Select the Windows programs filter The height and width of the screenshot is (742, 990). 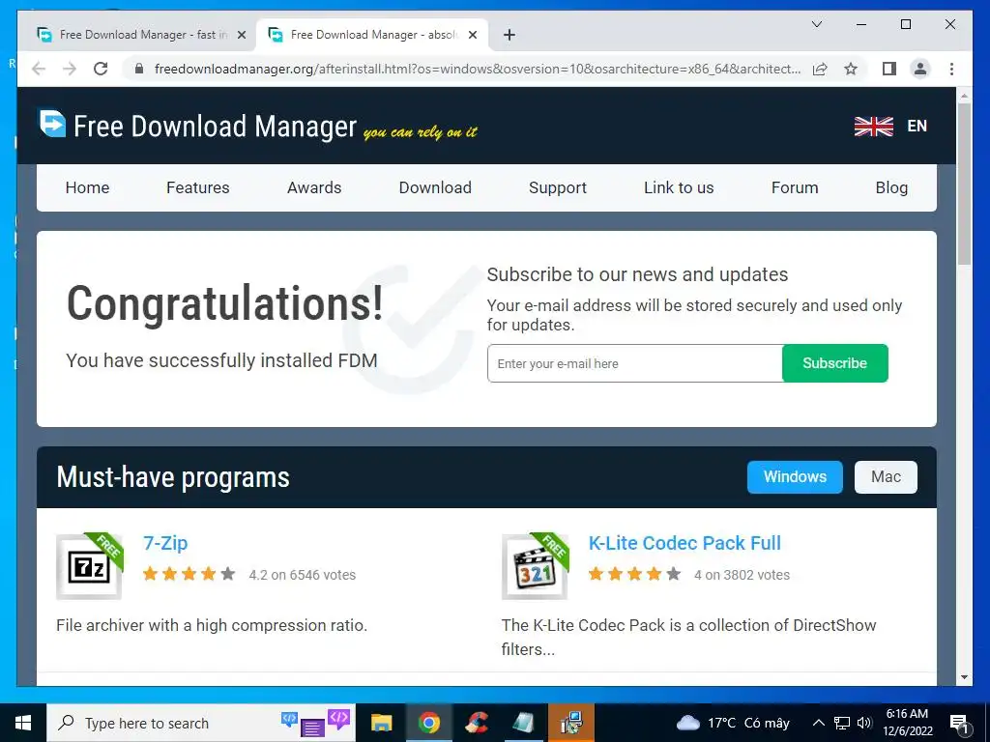click(795, 477)
